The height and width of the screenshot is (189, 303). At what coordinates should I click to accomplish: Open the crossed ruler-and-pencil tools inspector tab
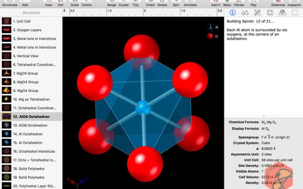tap(257, 12)
